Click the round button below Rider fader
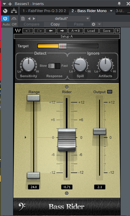The width and height of the screenshot is (130, 216). 67,194
